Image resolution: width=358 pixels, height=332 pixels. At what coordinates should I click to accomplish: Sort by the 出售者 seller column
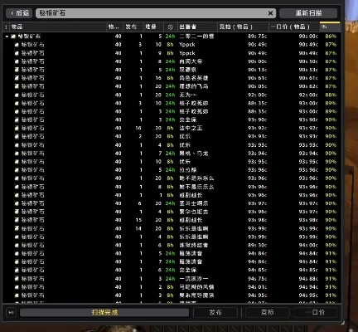197,27
